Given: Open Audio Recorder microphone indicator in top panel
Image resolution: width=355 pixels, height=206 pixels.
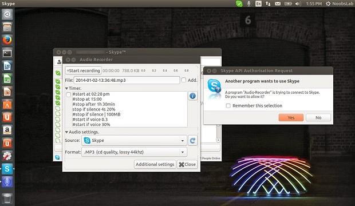Looking at the screenshot, I should coord(249,3).
